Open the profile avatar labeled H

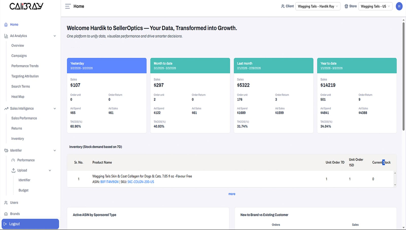click(x=399, y=6)
